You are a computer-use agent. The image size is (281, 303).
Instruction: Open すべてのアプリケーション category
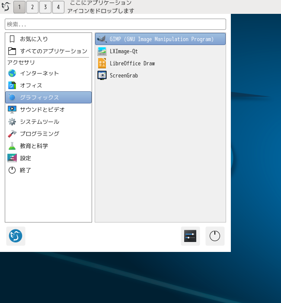[48, 51]
